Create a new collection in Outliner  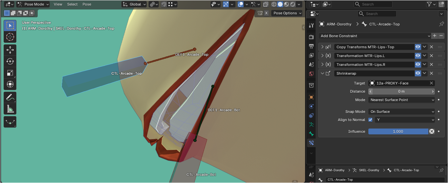point(441,4)
